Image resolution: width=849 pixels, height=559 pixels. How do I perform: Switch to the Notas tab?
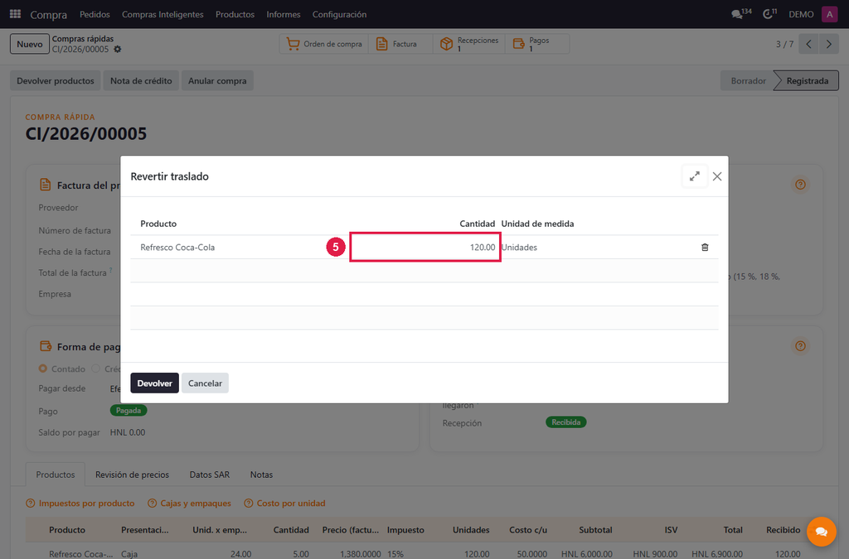click(261, 475)
